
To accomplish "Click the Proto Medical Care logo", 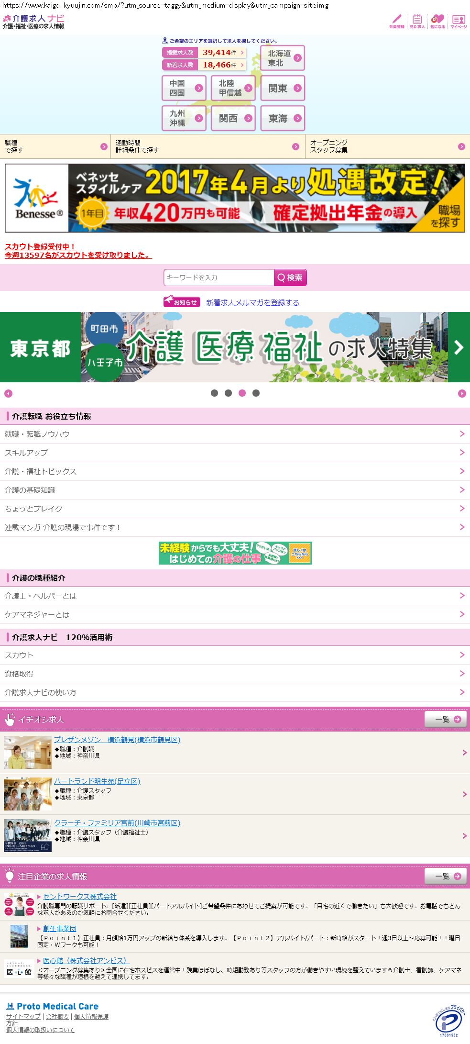I will coord(53,1006).
